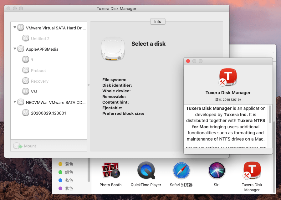Open the Info tab
The image size is (281, 200).
pos(158,22)
